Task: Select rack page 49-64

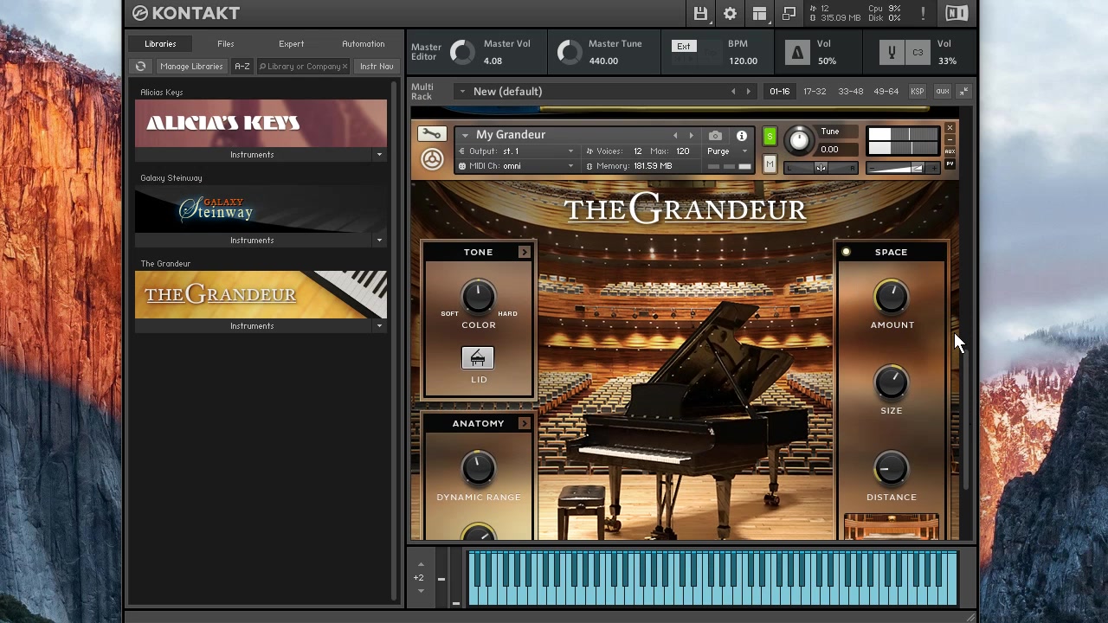Action: 886,91
